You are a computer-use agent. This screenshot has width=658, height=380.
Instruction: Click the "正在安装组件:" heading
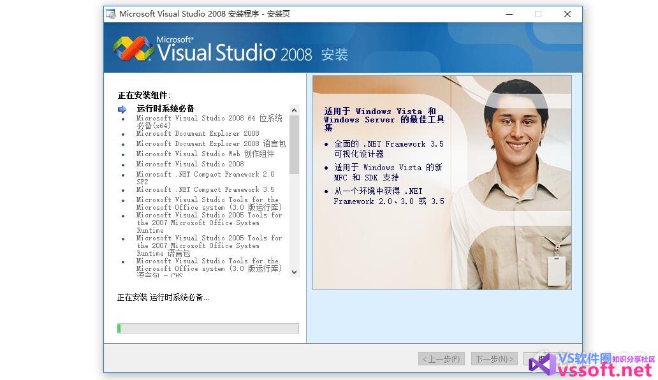(x=144, y=95)
